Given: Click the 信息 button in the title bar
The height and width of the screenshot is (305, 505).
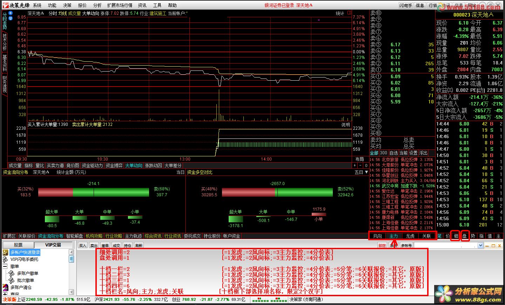Looking at the screenshot, I should (420, 5).
